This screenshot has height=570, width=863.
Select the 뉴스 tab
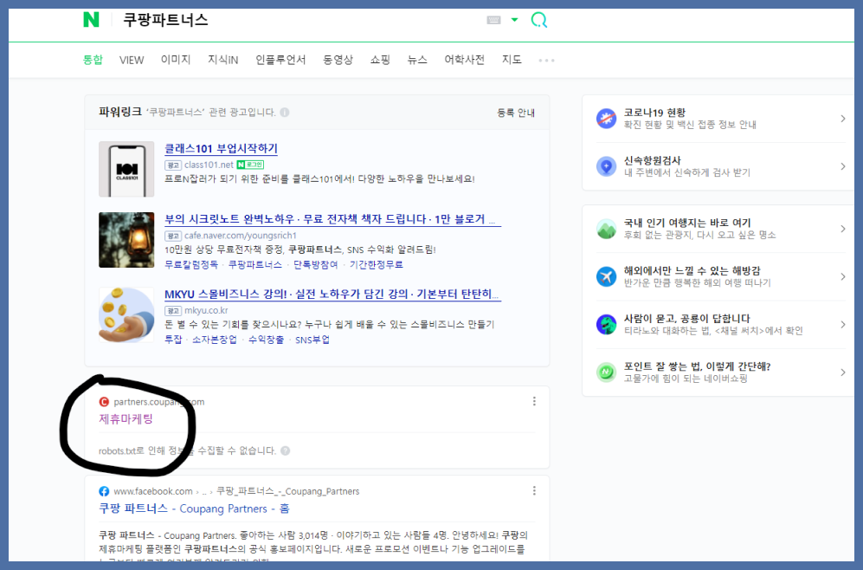click(x=417, y=60)
